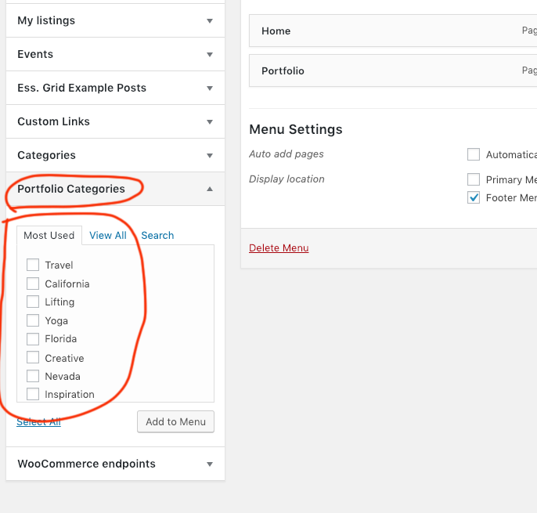
Task: Collapse the Portfolio Categories panel arrow
Action: coord(210,189)
